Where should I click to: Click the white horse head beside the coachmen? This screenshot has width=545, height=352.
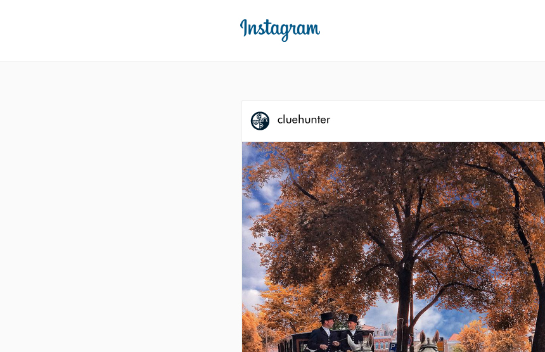coord(361,343)
